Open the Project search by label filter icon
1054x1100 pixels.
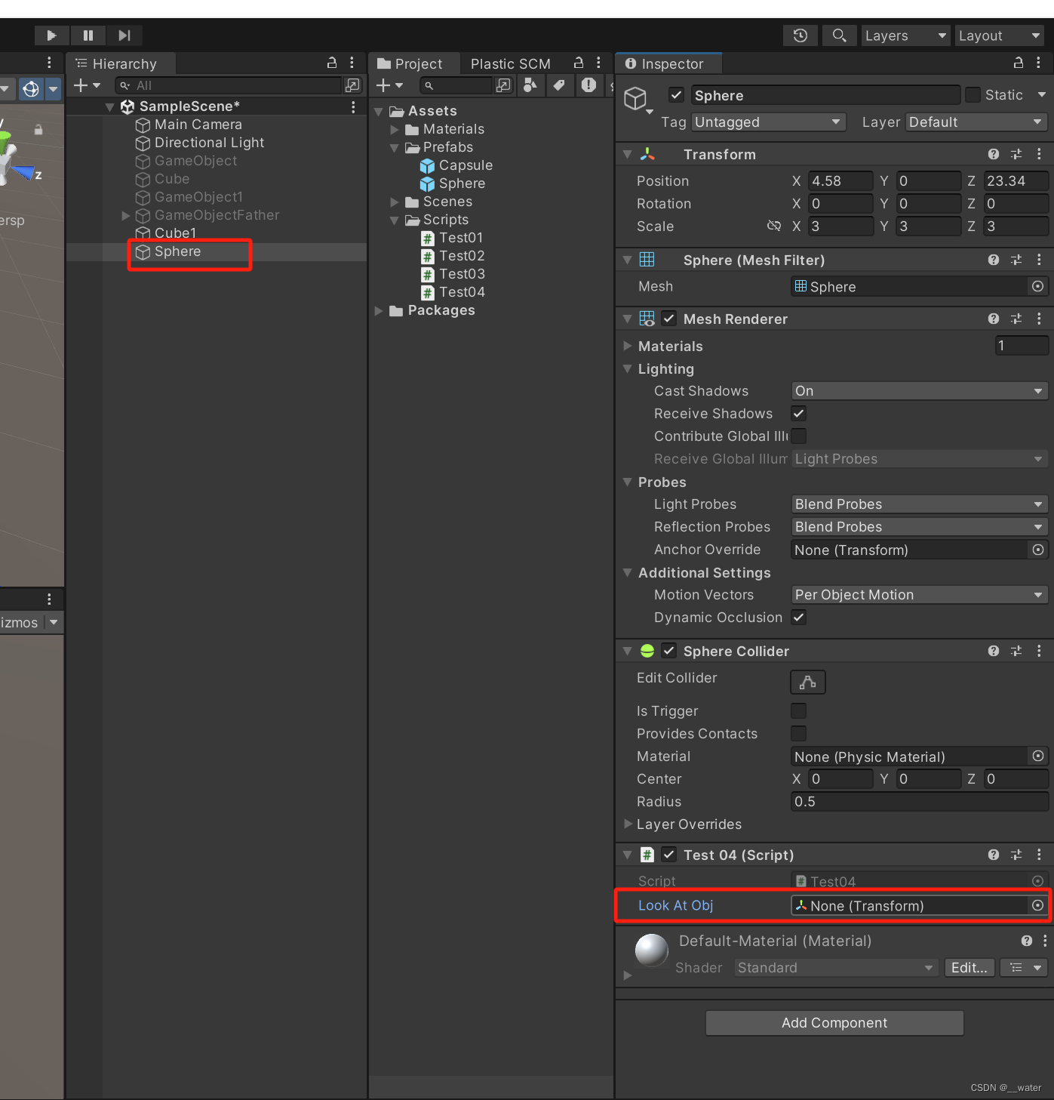coord(559,85)
